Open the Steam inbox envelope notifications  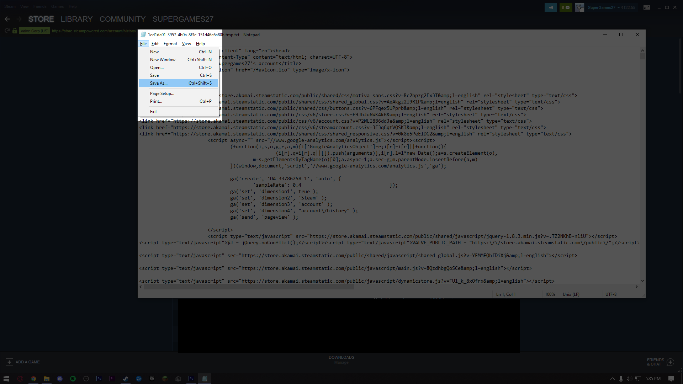tap(565, 7)
